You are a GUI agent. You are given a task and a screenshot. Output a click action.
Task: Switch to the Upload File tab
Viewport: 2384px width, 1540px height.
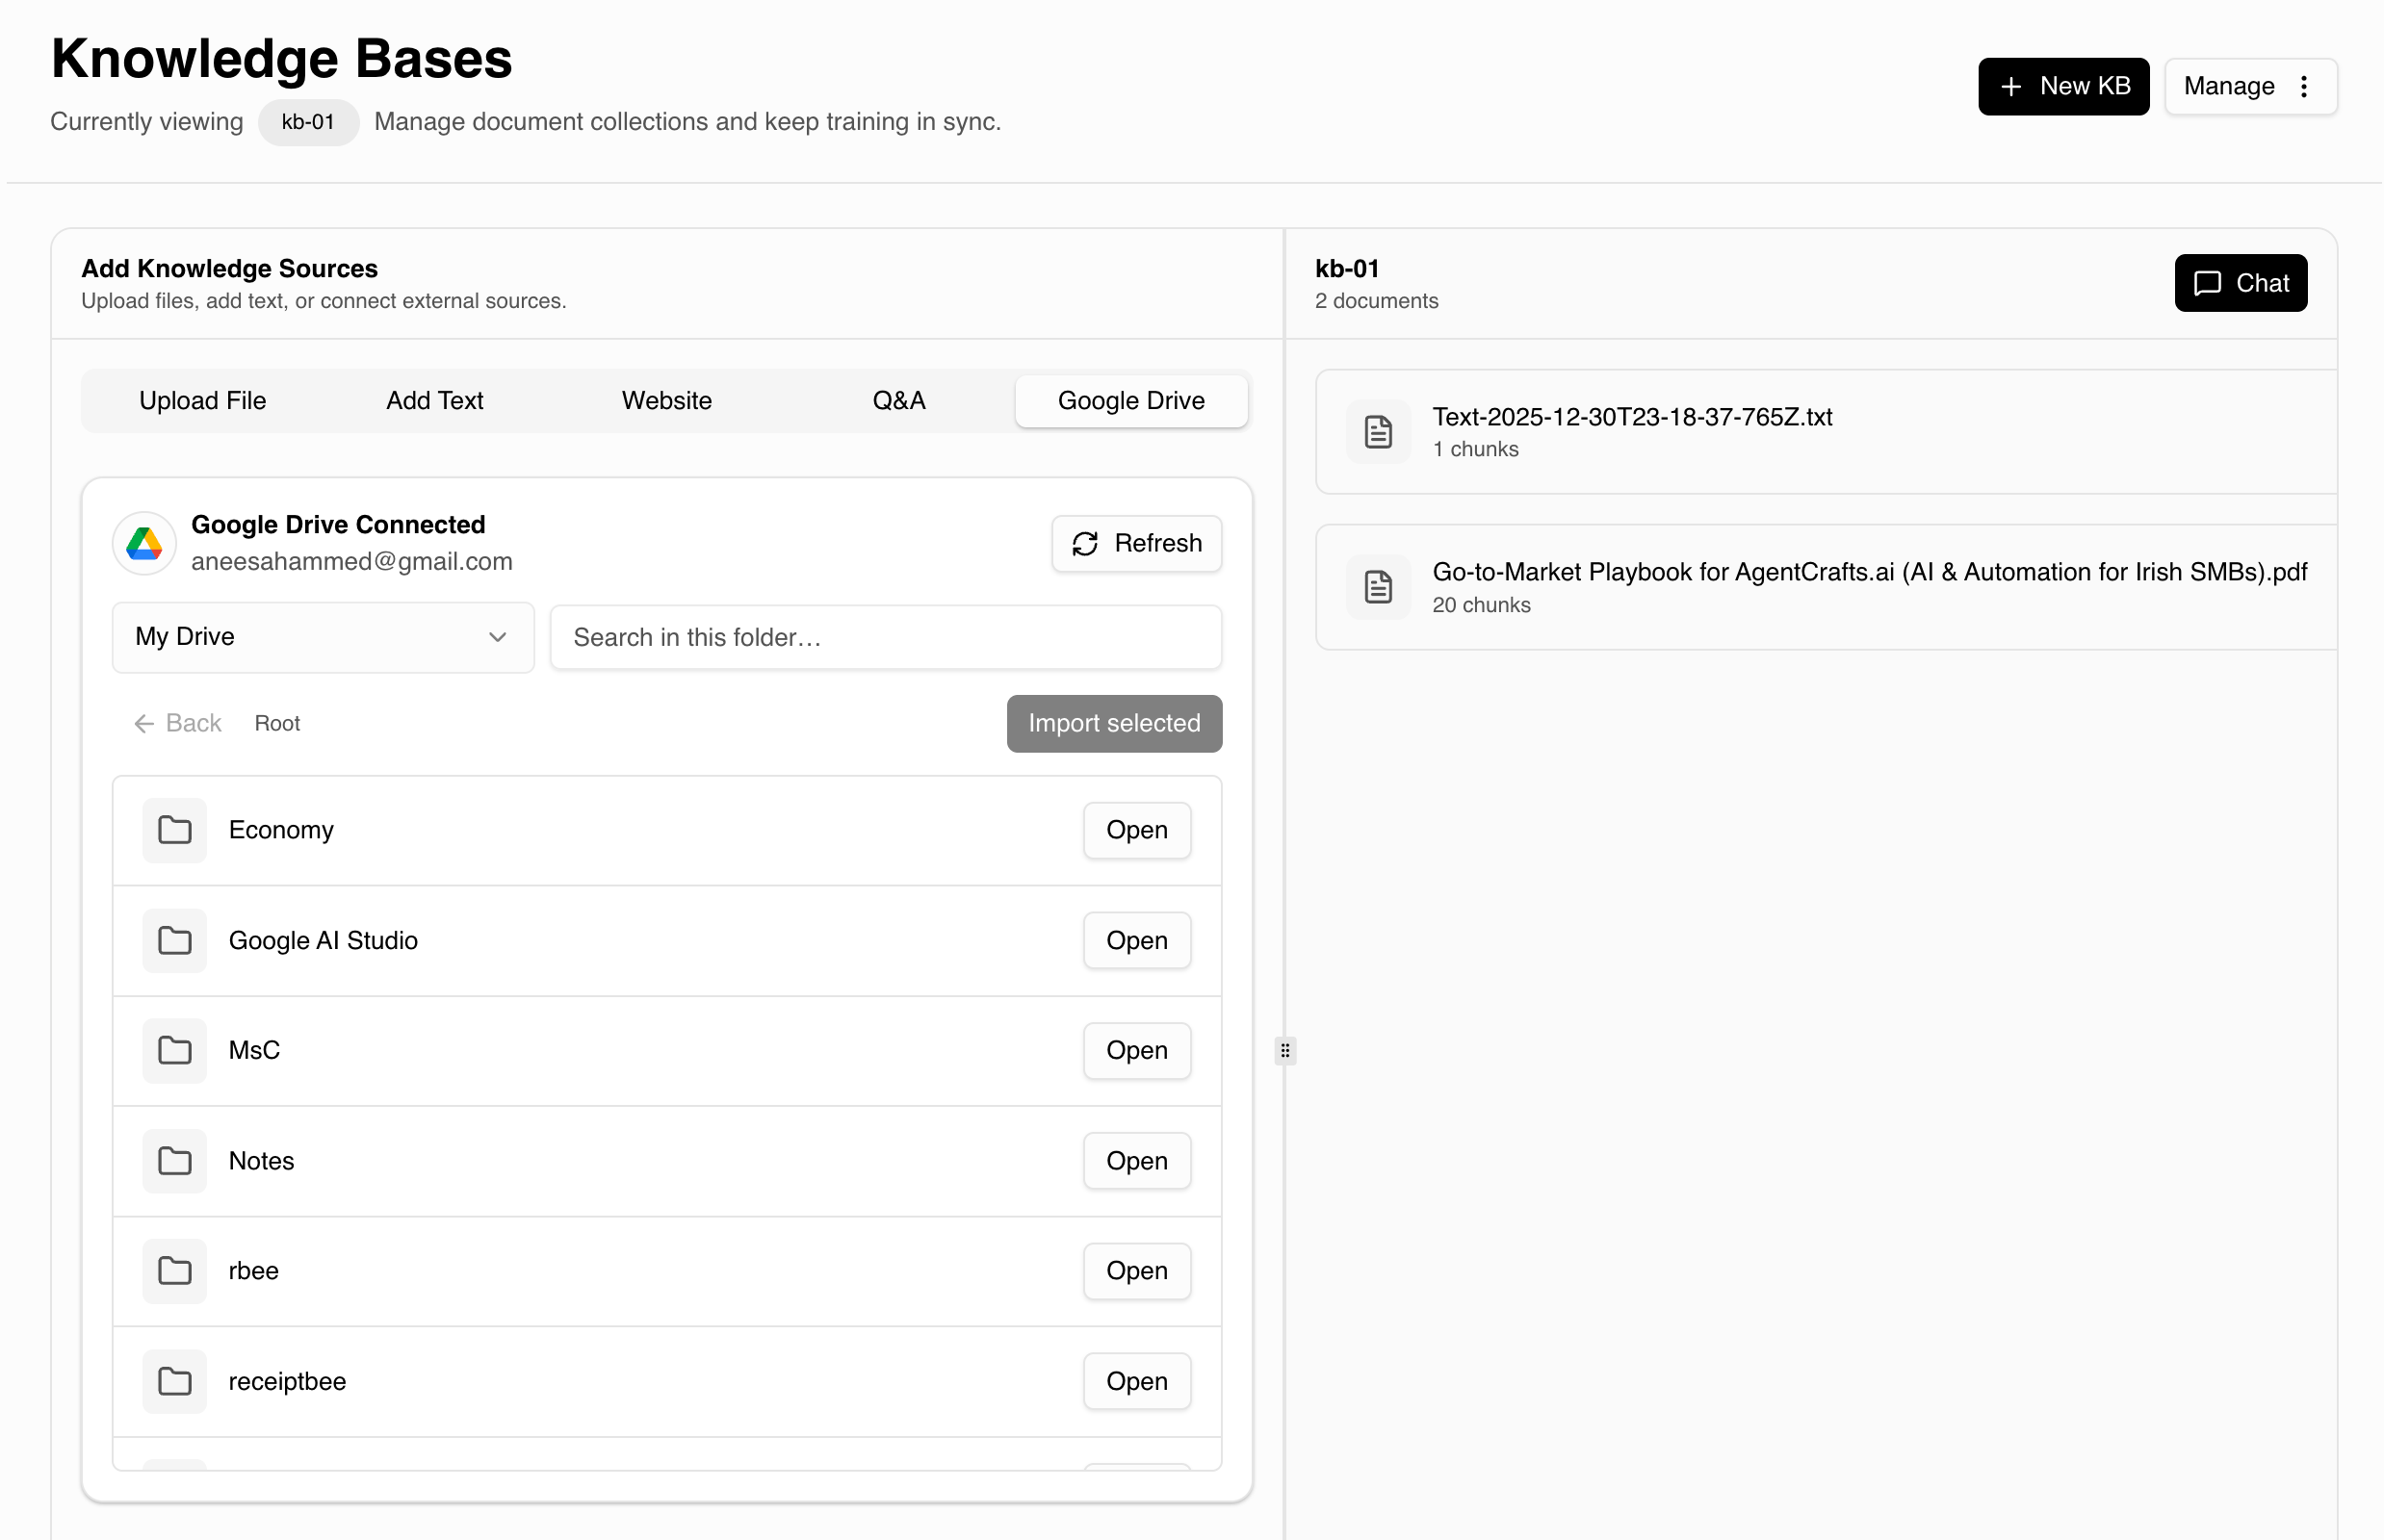coord(202,401)
